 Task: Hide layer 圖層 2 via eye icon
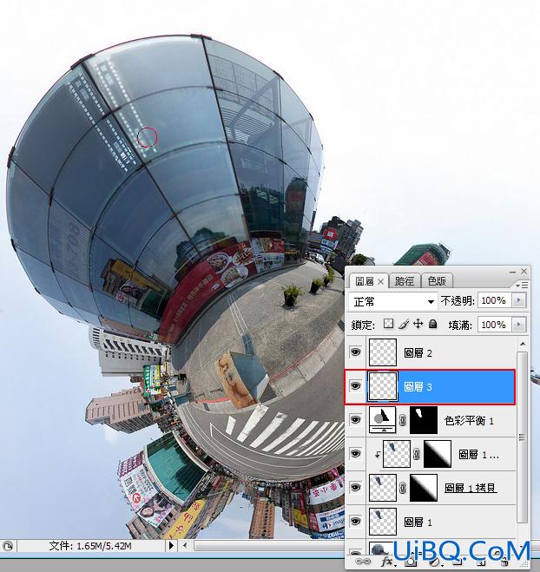[x=355, y=352]
